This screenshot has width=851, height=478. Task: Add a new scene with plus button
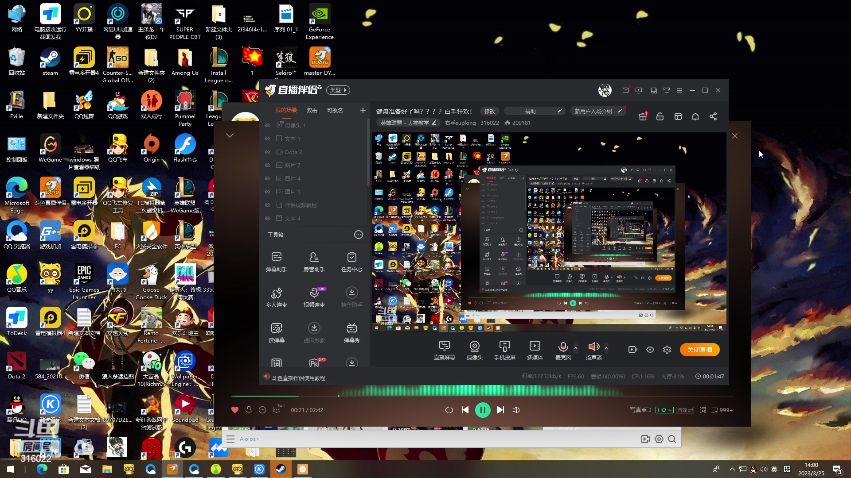[x=363, y=110]
